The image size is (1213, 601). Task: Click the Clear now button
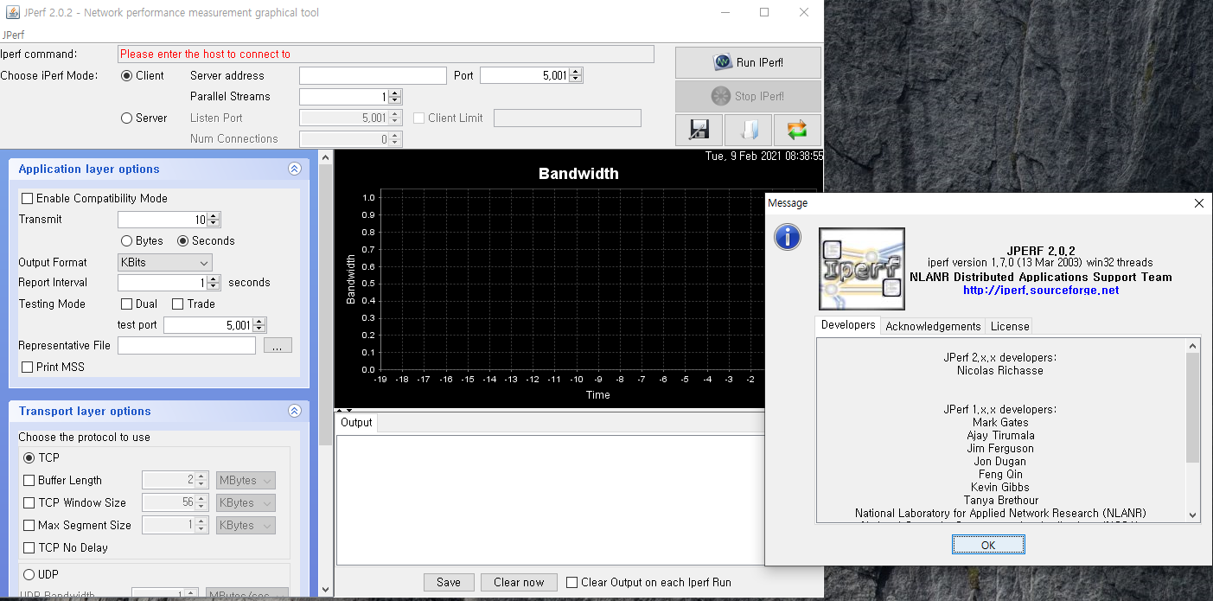pyautogui.click(x=519, y=582)
